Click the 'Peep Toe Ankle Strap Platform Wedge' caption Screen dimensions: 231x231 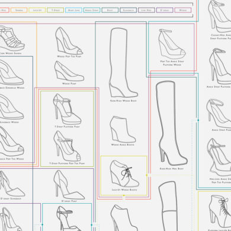pos(172,63)
